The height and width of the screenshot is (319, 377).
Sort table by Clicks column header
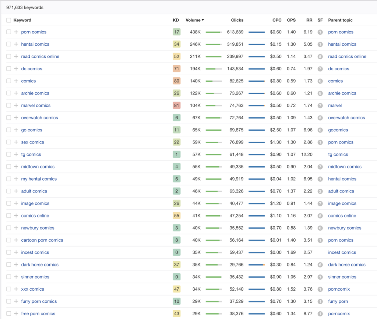(x=237, y=20)
